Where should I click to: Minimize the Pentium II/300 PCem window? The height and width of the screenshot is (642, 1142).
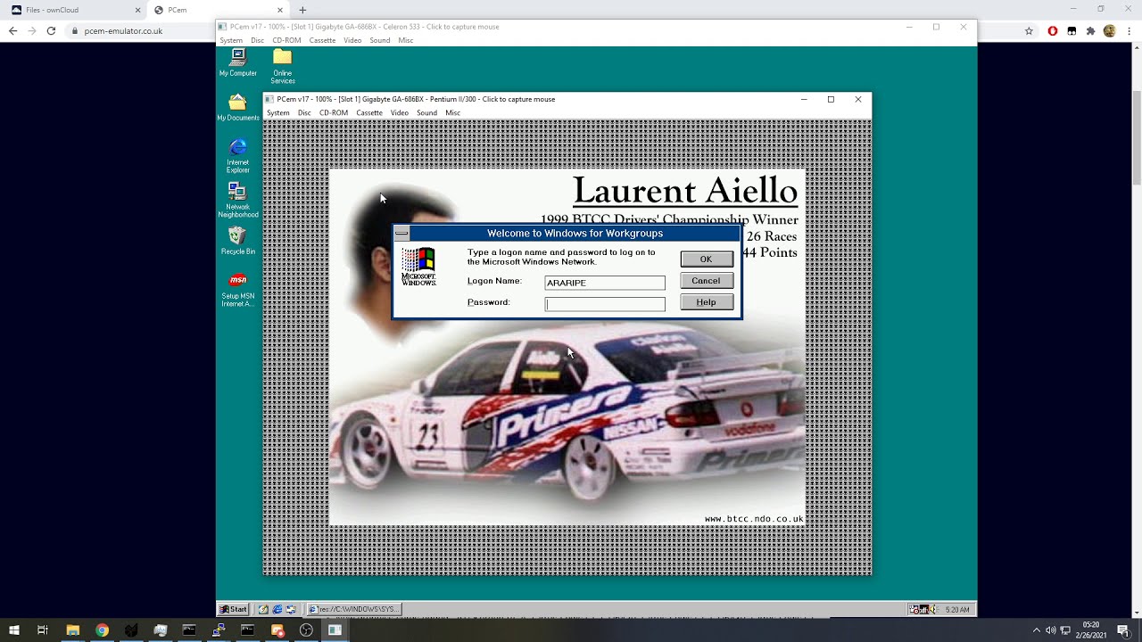[804, 99]
